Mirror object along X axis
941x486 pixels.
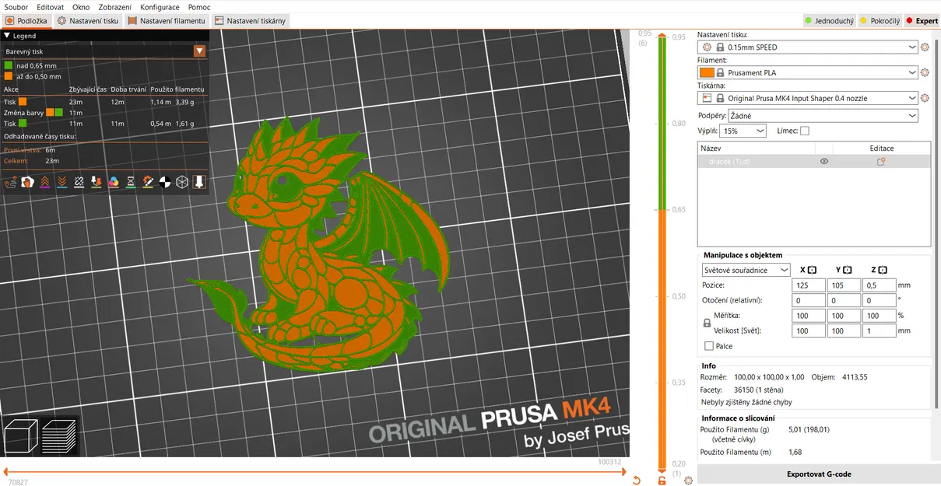coord(812,270)
